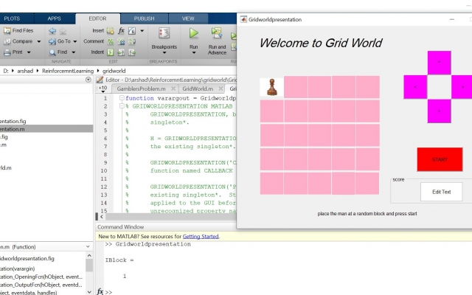Click the magenta down arrow button
This screenshot has width=472, height=295.
[440, 111]
